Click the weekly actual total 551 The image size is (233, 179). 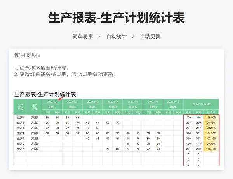(x=198, y=133)
